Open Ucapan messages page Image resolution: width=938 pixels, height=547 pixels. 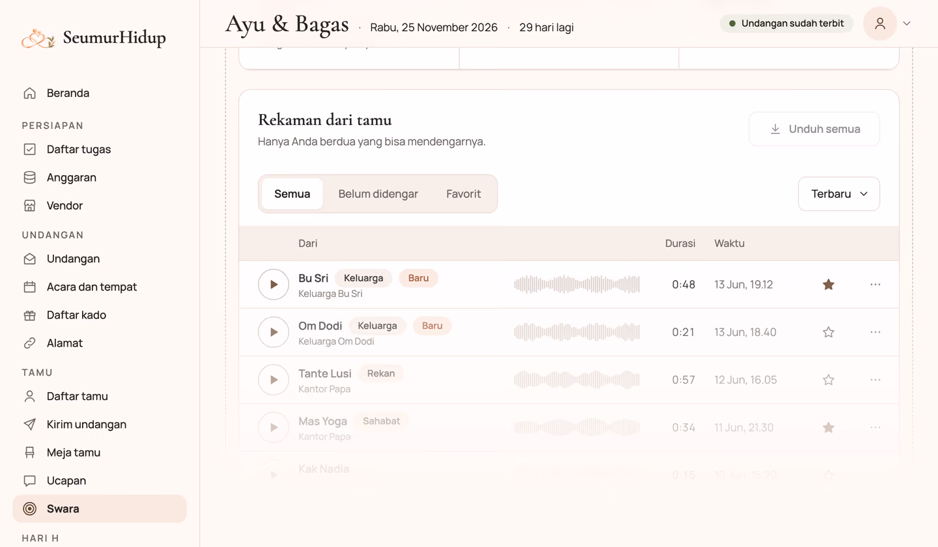tap(99, 480)
